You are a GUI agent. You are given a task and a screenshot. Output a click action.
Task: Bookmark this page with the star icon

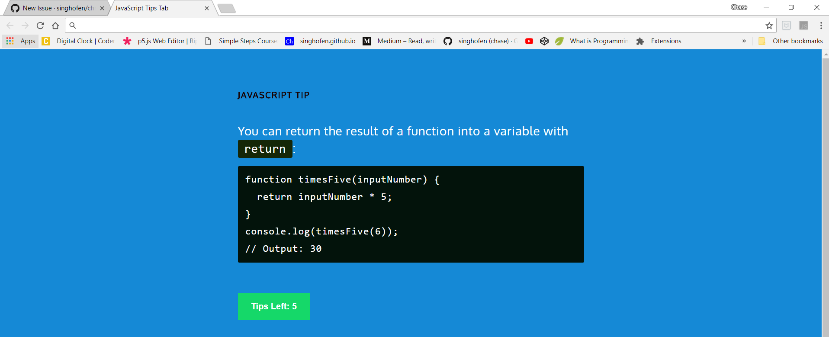tap(769, 26)
